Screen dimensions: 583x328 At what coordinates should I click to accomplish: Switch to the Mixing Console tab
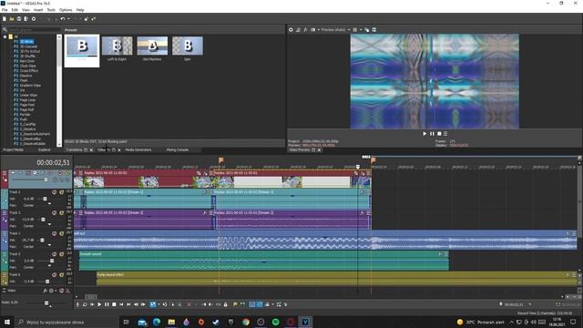click(x=178, y=149)
